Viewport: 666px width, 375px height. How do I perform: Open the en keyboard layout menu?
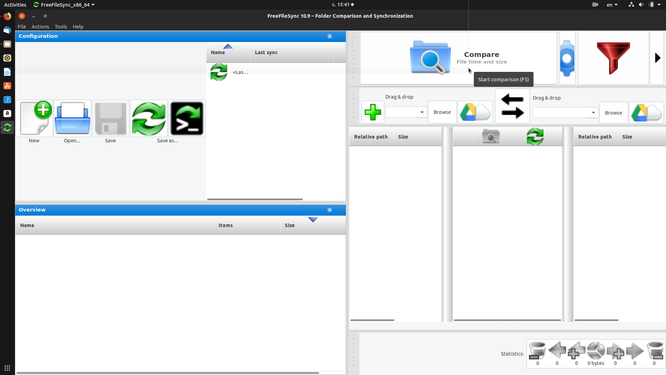612,5
